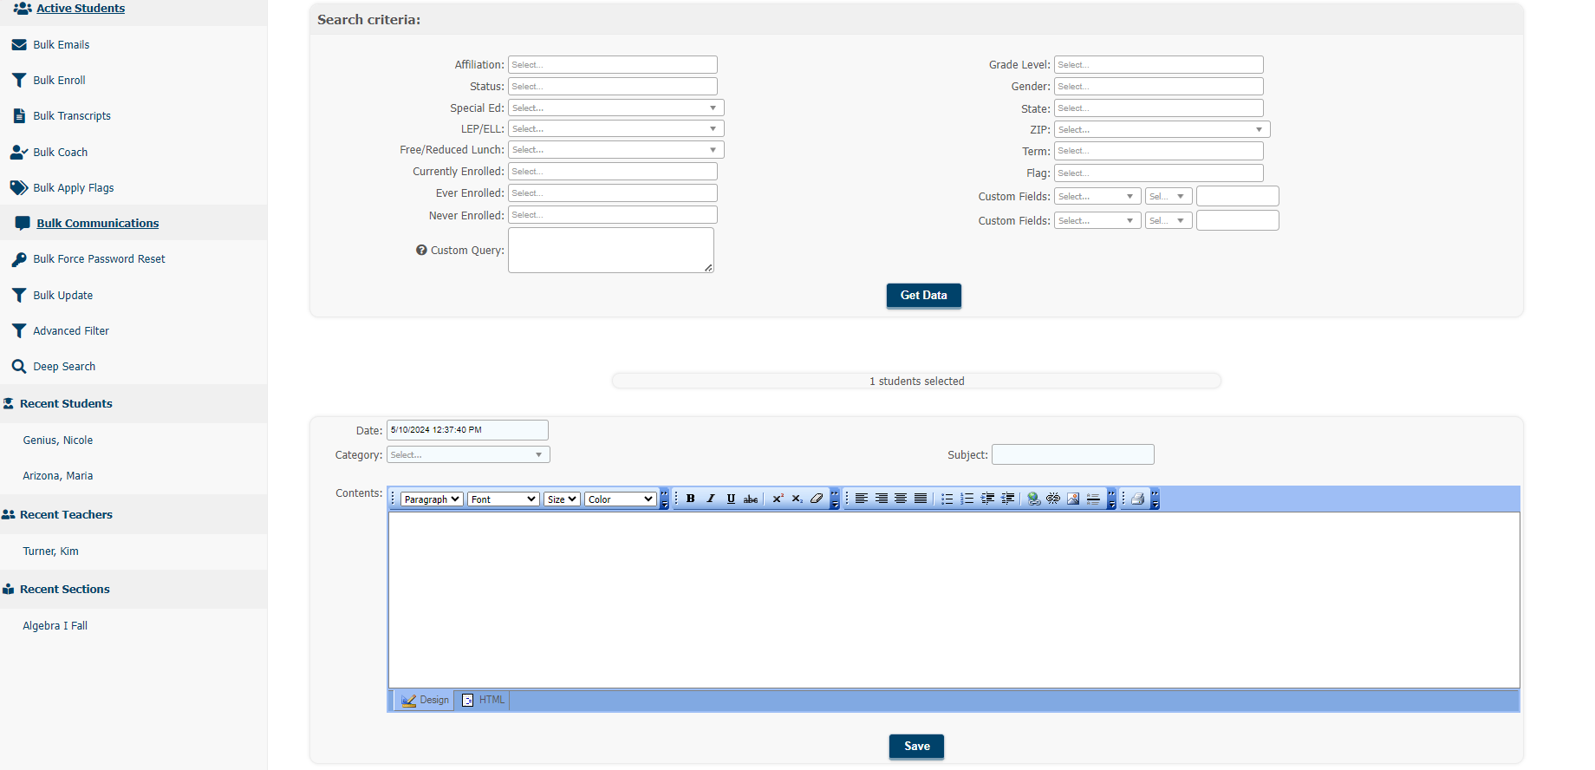Open Bulk Coach from sidebar

coord(61,153)
